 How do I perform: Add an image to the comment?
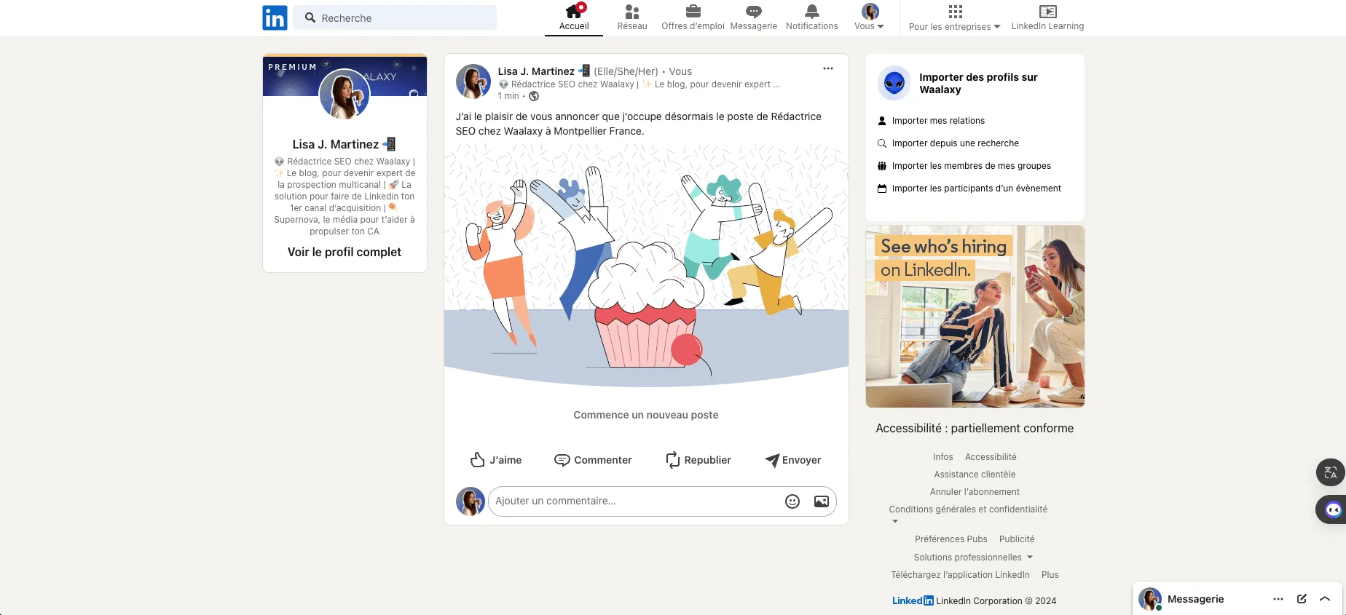[821, 501]
